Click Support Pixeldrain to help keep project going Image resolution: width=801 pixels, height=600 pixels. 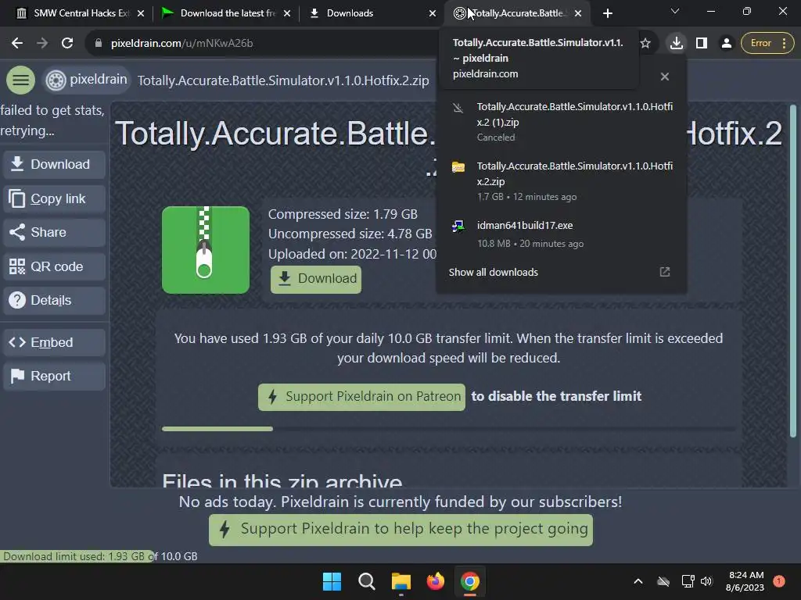pos(401,530)
